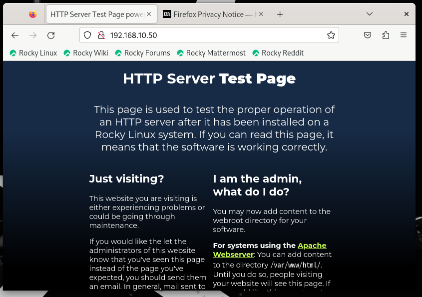This screenshot has height=297, width=422.
Task: Close the Firefox window
Action: pos(407,14)
